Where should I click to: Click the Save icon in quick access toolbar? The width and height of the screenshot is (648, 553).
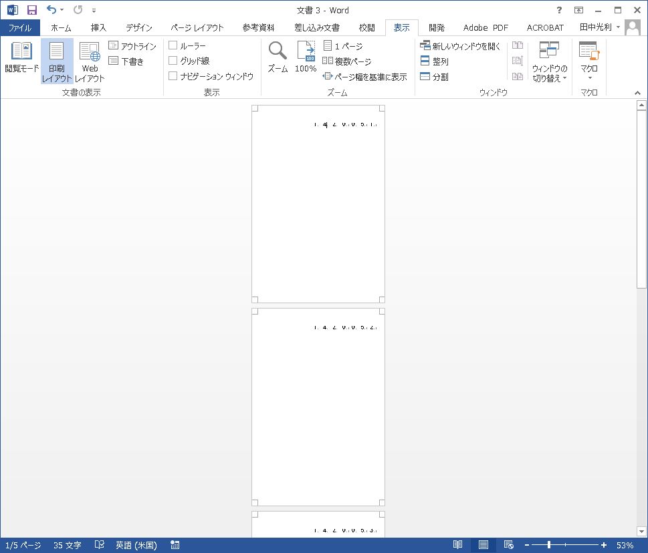(32, 10)
